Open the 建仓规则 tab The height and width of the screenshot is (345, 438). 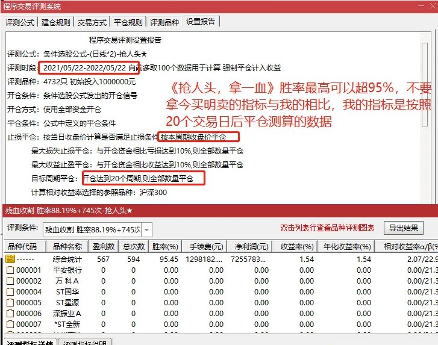56,22
